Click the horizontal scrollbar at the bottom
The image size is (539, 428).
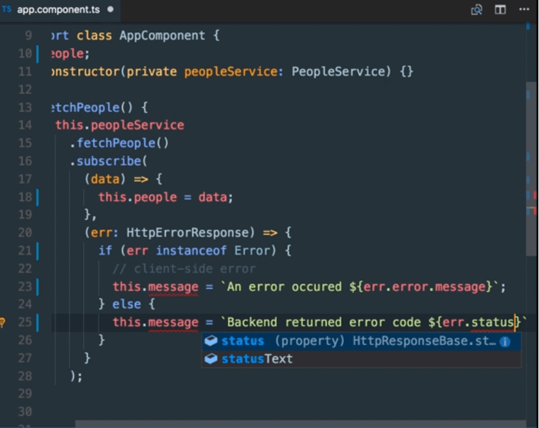(301, 424)
